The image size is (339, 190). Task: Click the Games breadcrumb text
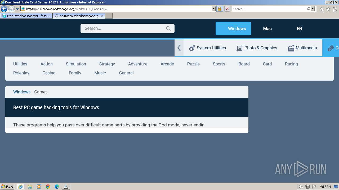(41, 92)
